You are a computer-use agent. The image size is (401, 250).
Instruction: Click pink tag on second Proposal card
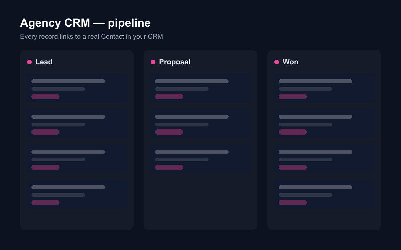[169, 132]
